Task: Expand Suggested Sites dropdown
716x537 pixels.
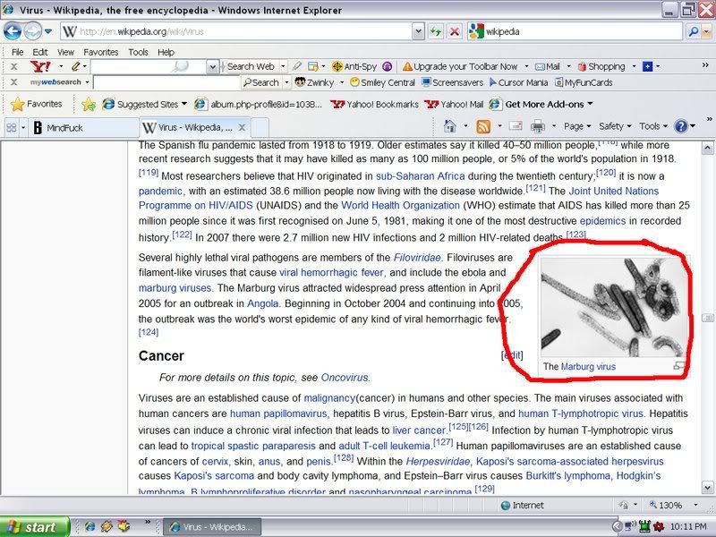Action: pyautogui.click(x=184, y=104)
